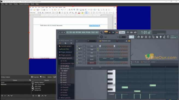The height and width of the screenshot is (100, 179).
Task: Open the Piano roll view icon in FL toolbar
Action: [142, 37]
